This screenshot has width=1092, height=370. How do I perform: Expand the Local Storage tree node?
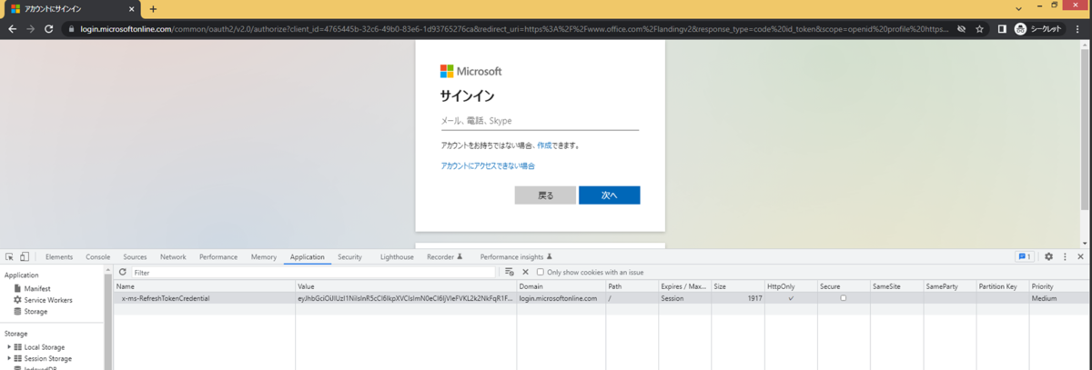click(9, 347)
